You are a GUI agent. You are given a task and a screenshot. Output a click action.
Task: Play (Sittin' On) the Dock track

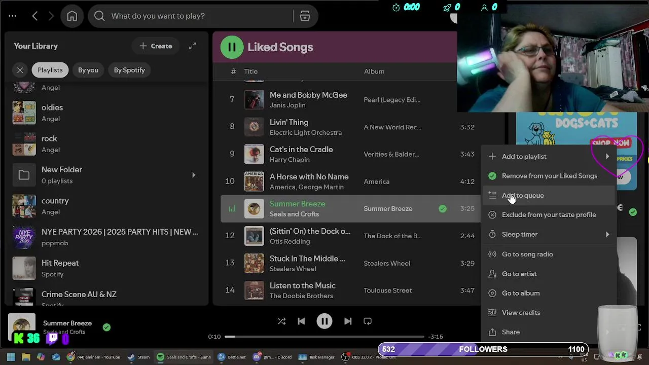click(x=310, y=231)
